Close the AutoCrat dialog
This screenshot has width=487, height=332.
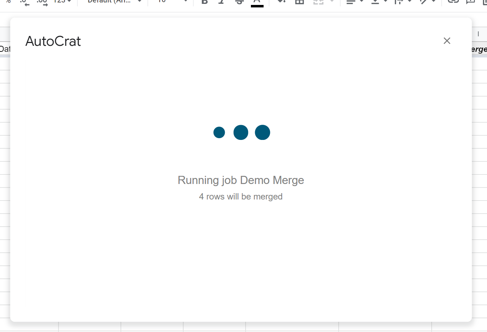(447, 41)
